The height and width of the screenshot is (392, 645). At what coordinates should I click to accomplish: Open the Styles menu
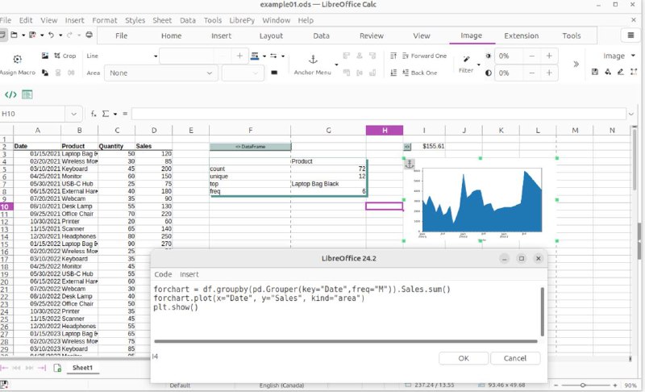click(x=135, y=20)
